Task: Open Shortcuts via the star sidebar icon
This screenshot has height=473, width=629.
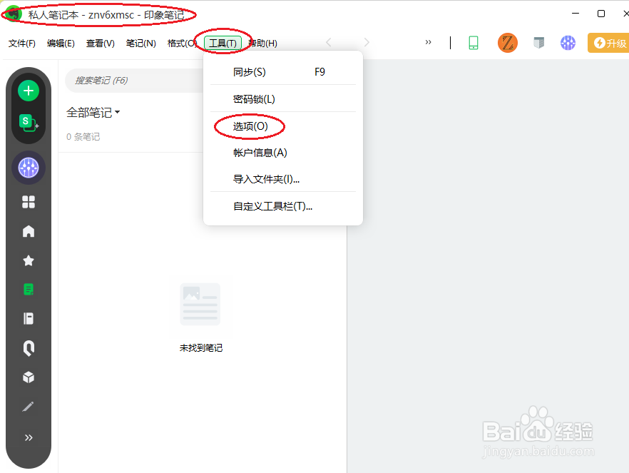Action: pyautogui.click(x=28, y=260)
